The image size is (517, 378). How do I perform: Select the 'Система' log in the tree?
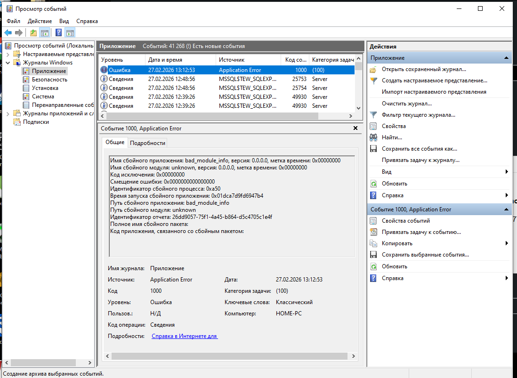tap(43, 97)
